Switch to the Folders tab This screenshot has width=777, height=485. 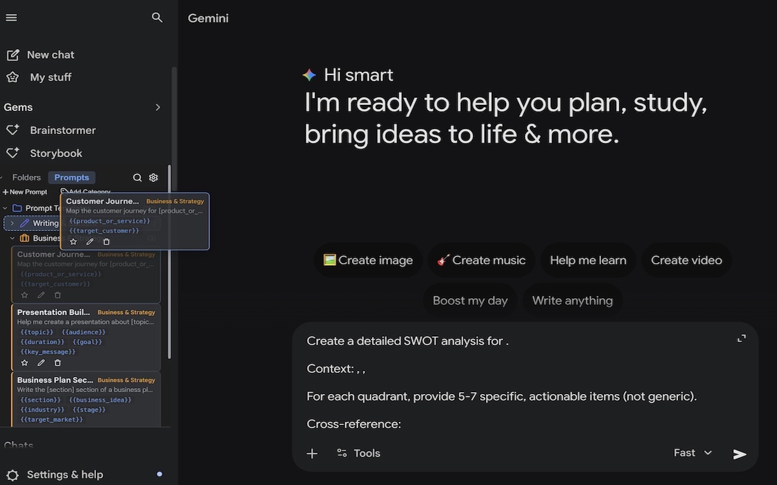point(26,178)
